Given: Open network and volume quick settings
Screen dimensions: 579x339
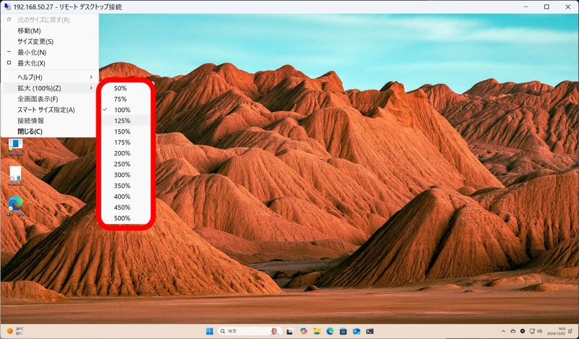Looking at the screenshot, I should point(536,331).
